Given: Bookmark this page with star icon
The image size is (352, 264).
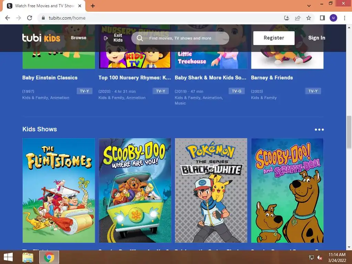Looking at the screenshot, I should (x=309, y=18).
